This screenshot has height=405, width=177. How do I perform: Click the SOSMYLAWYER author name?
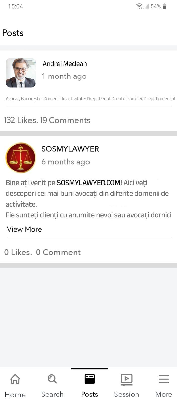pos(70,149)
